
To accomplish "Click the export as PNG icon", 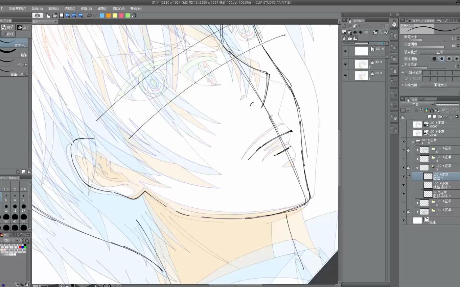I will pyautogui.click(x=74, y=16).
